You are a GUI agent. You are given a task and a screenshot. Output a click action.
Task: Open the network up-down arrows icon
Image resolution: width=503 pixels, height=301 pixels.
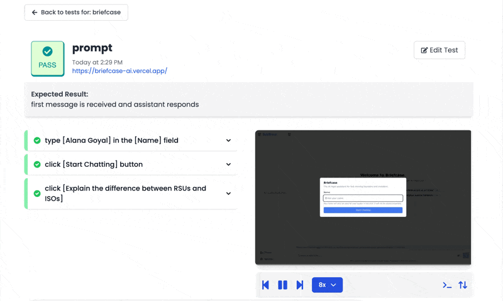(x=463, y=285)
